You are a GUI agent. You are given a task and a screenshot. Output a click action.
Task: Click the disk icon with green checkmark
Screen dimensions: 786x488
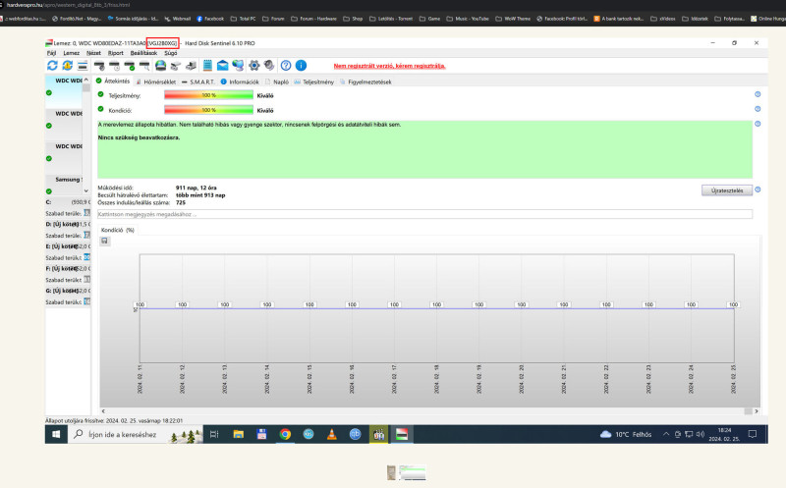(130, 66)
